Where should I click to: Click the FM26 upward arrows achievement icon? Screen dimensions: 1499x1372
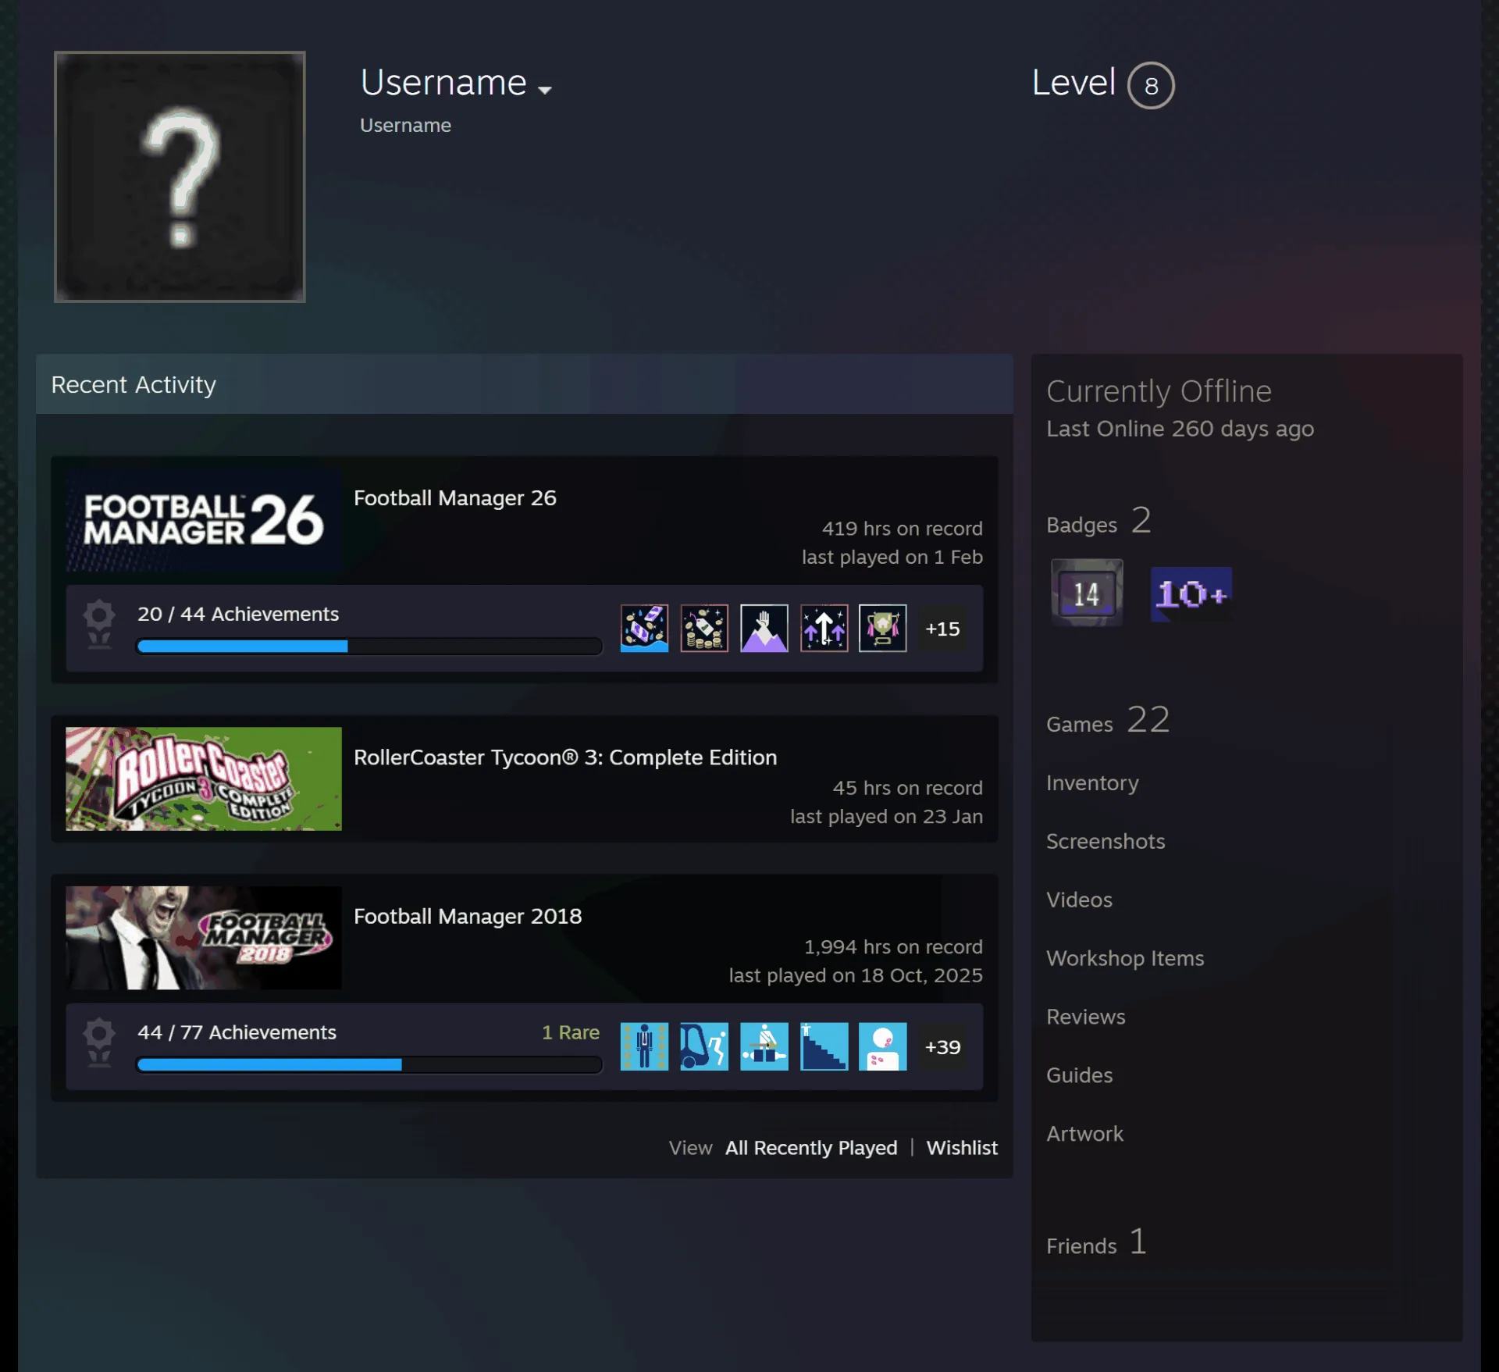coord(824,629)
